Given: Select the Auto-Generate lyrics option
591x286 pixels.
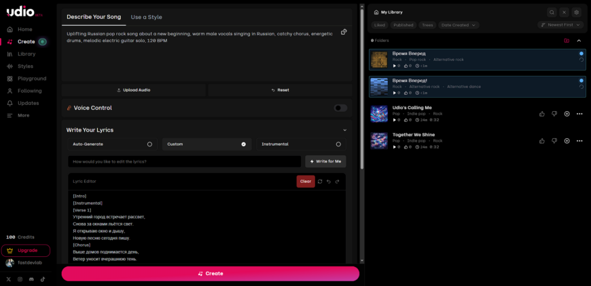Looking at the screenshot, I should click(112, 144).
